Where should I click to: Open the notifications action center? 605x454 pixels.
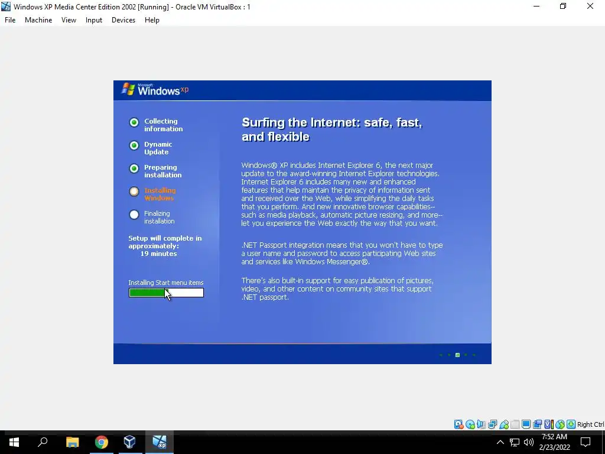tap(586, 442)
